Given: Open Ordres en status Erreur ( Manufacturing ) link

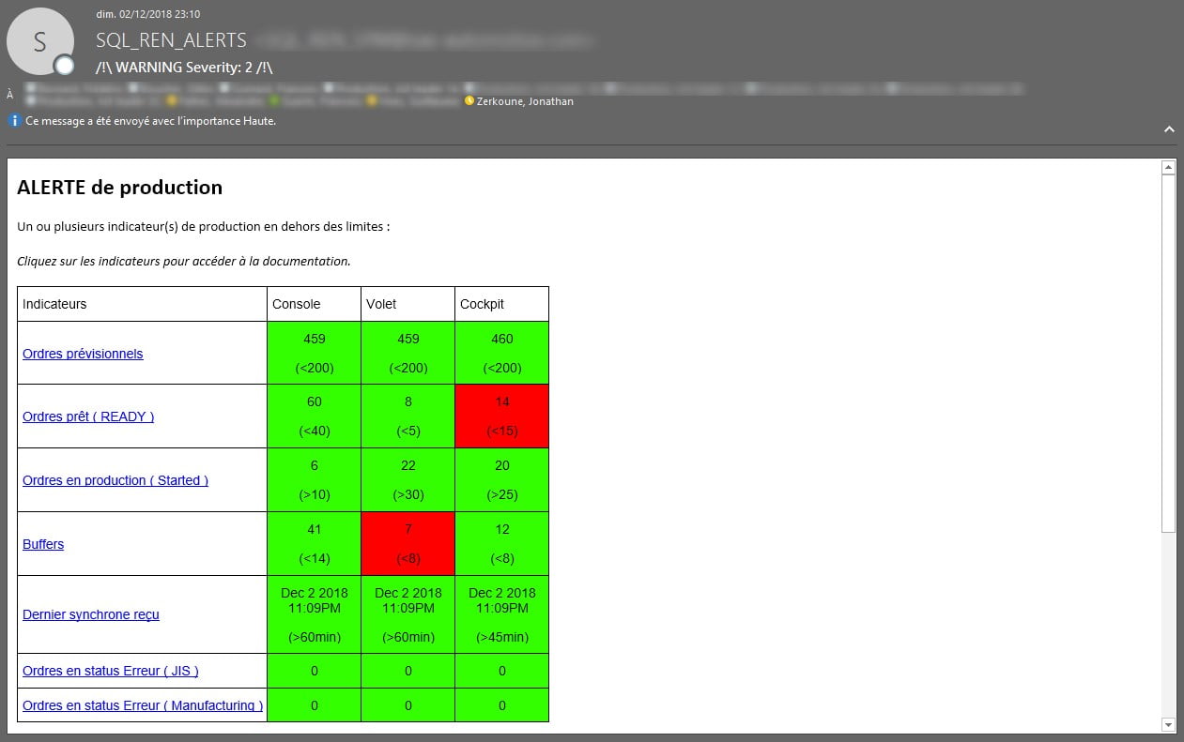Looking at the screenshot, I should tap(143, 705).
